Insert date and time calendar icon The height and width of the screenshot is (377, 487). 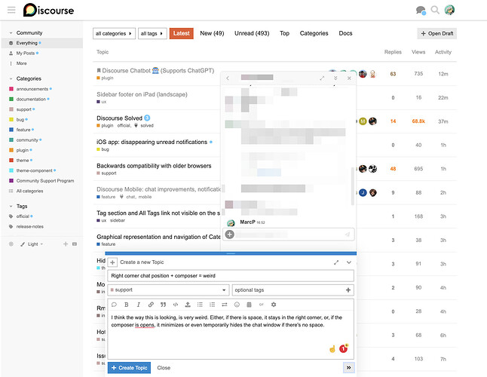[249, 305]
